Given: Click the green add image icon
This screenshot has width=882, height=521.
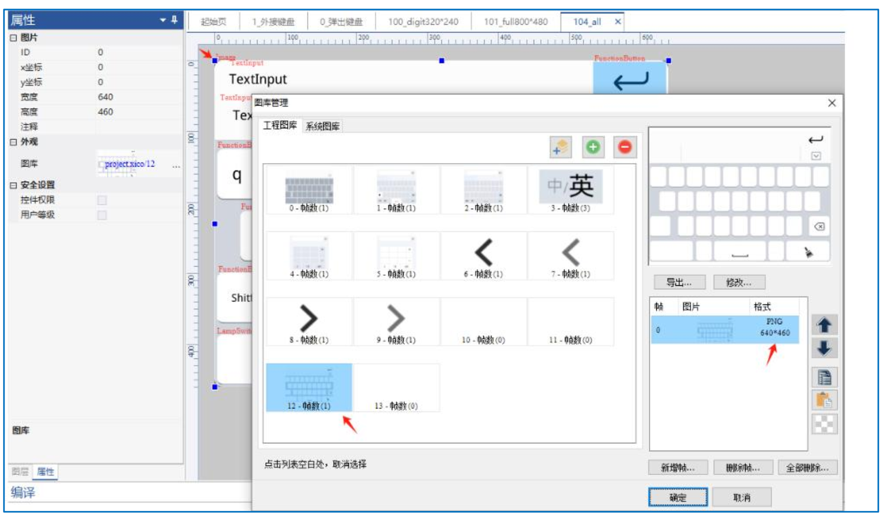Looking at the screenshot, I should coord(593,147).
